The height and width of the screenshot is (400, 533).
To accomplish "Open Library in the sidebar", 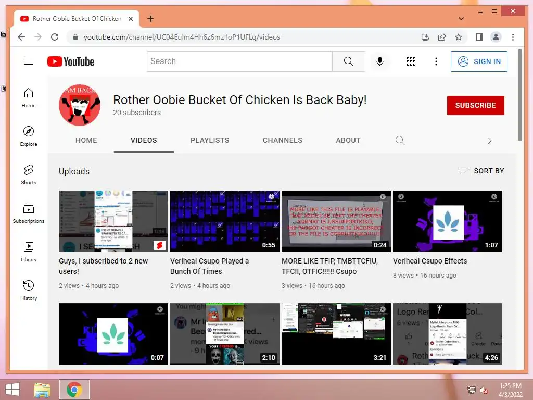I will [29, 252].
